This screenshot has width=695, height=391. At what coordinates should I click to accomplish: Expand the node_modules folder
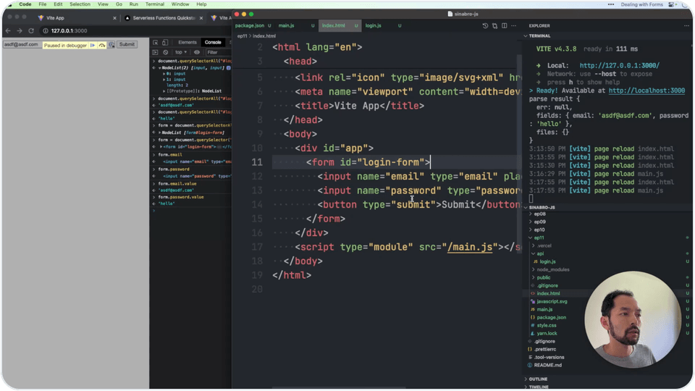click(x=552, y=269)
